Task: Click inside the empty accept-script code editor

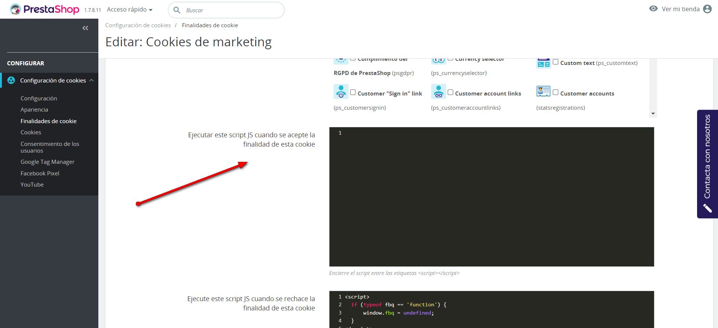Action: [491, 197]
